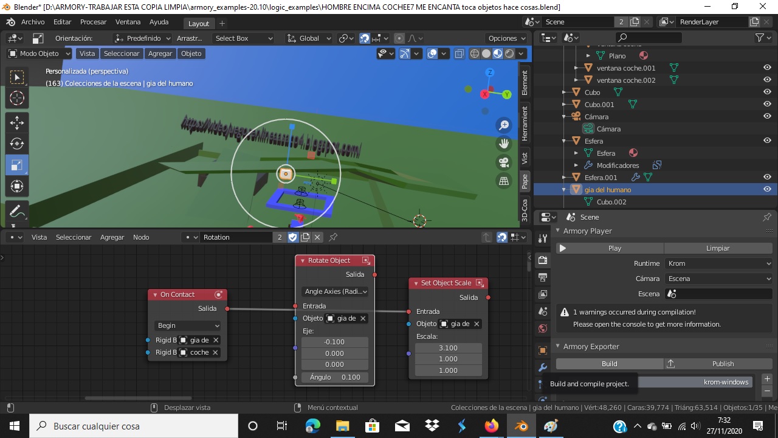The image size is (778, 438).
Task: Open the Render properties tab with camera icon
Action: click(543, 260)
